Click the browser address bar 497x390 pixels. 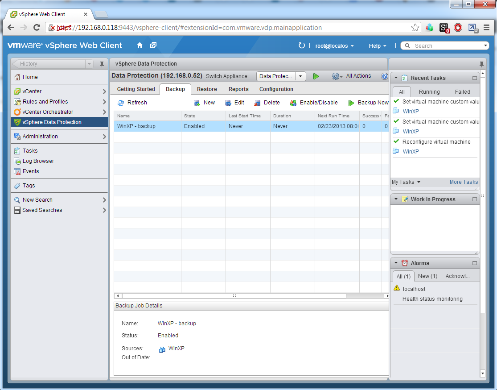(x=233, y=28)
